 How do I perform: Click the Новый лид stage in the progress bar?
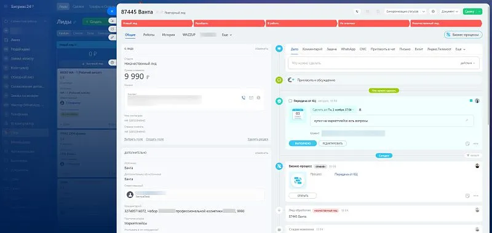coord(157,23)
